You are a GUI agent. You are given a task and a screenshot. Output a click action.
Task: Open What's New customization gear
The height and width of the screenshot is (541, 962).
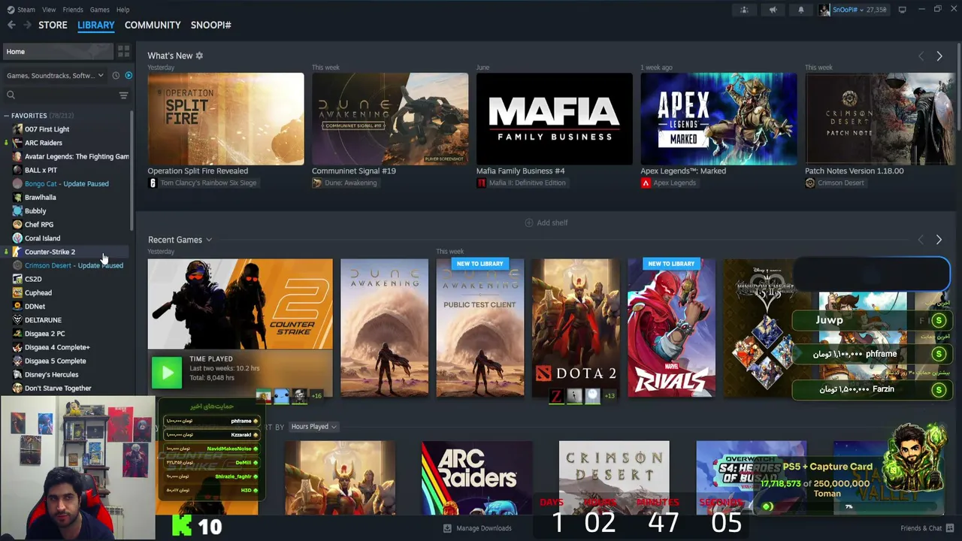tap(199, 56)
